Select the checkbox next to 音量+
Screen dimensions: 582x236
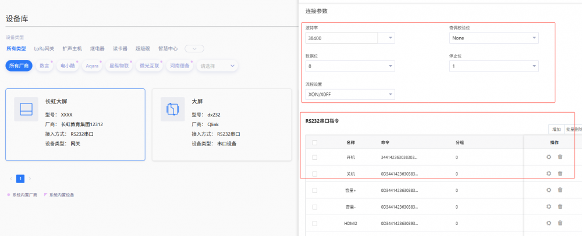point(315,190)
